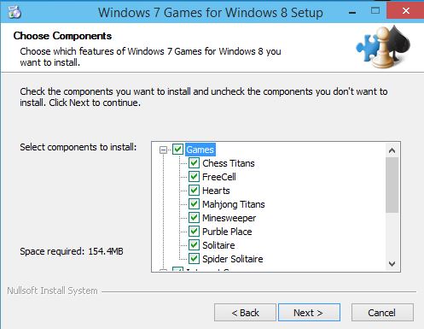
Task: Toggle the Hearts checkbox
Action: (194, 191)
